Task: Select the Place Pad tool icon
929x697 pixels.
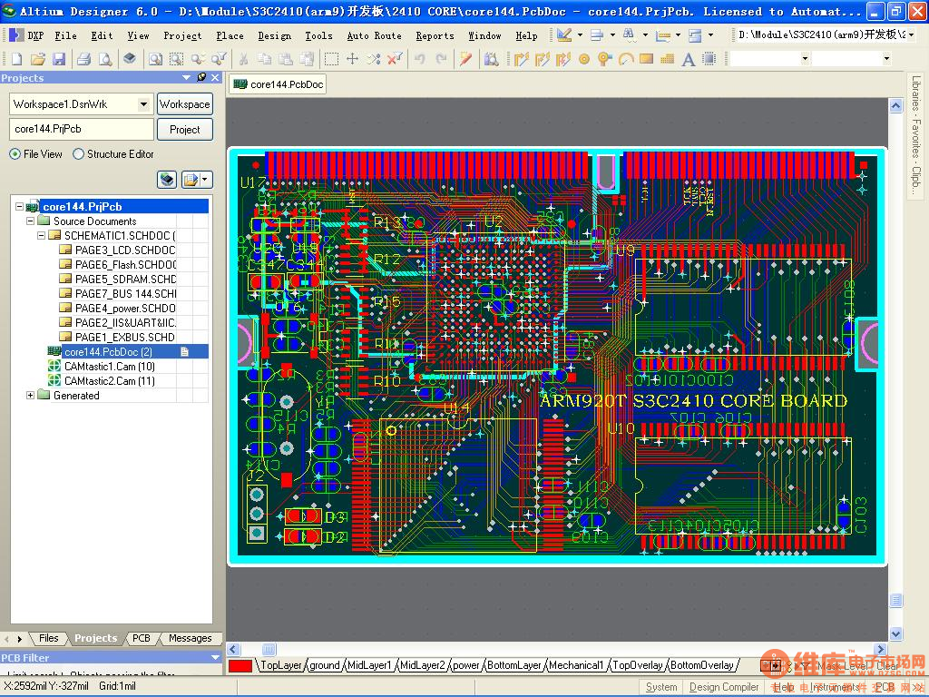Action: click(x=584, y=59)
